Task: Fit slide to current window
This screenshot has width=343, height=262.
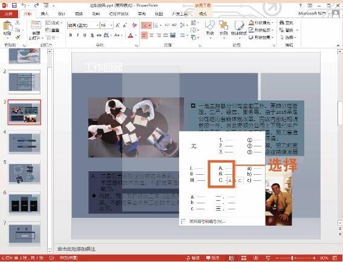Action: coord(335,258)
